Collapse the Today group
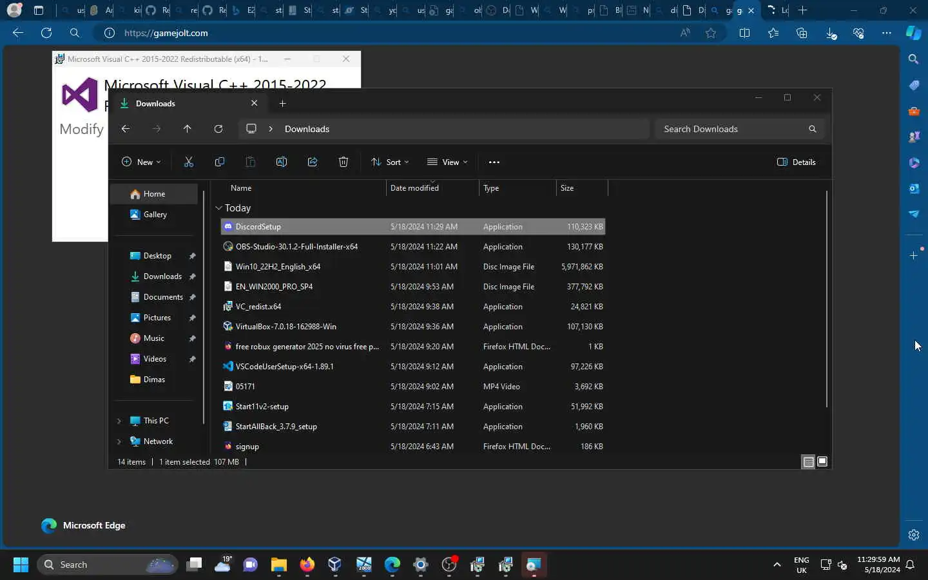928x580 pixels. tap(218, 208)
